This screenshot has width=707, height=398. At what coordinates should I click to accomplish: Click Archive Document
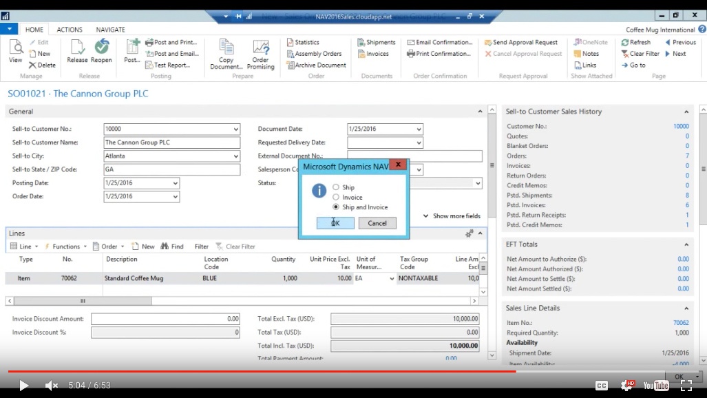317,65
